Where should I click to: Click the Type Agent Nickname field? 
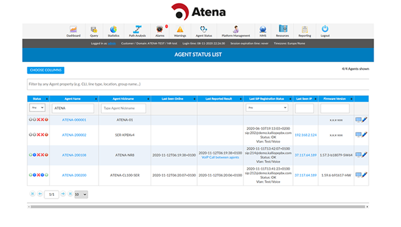coord(123,108)
